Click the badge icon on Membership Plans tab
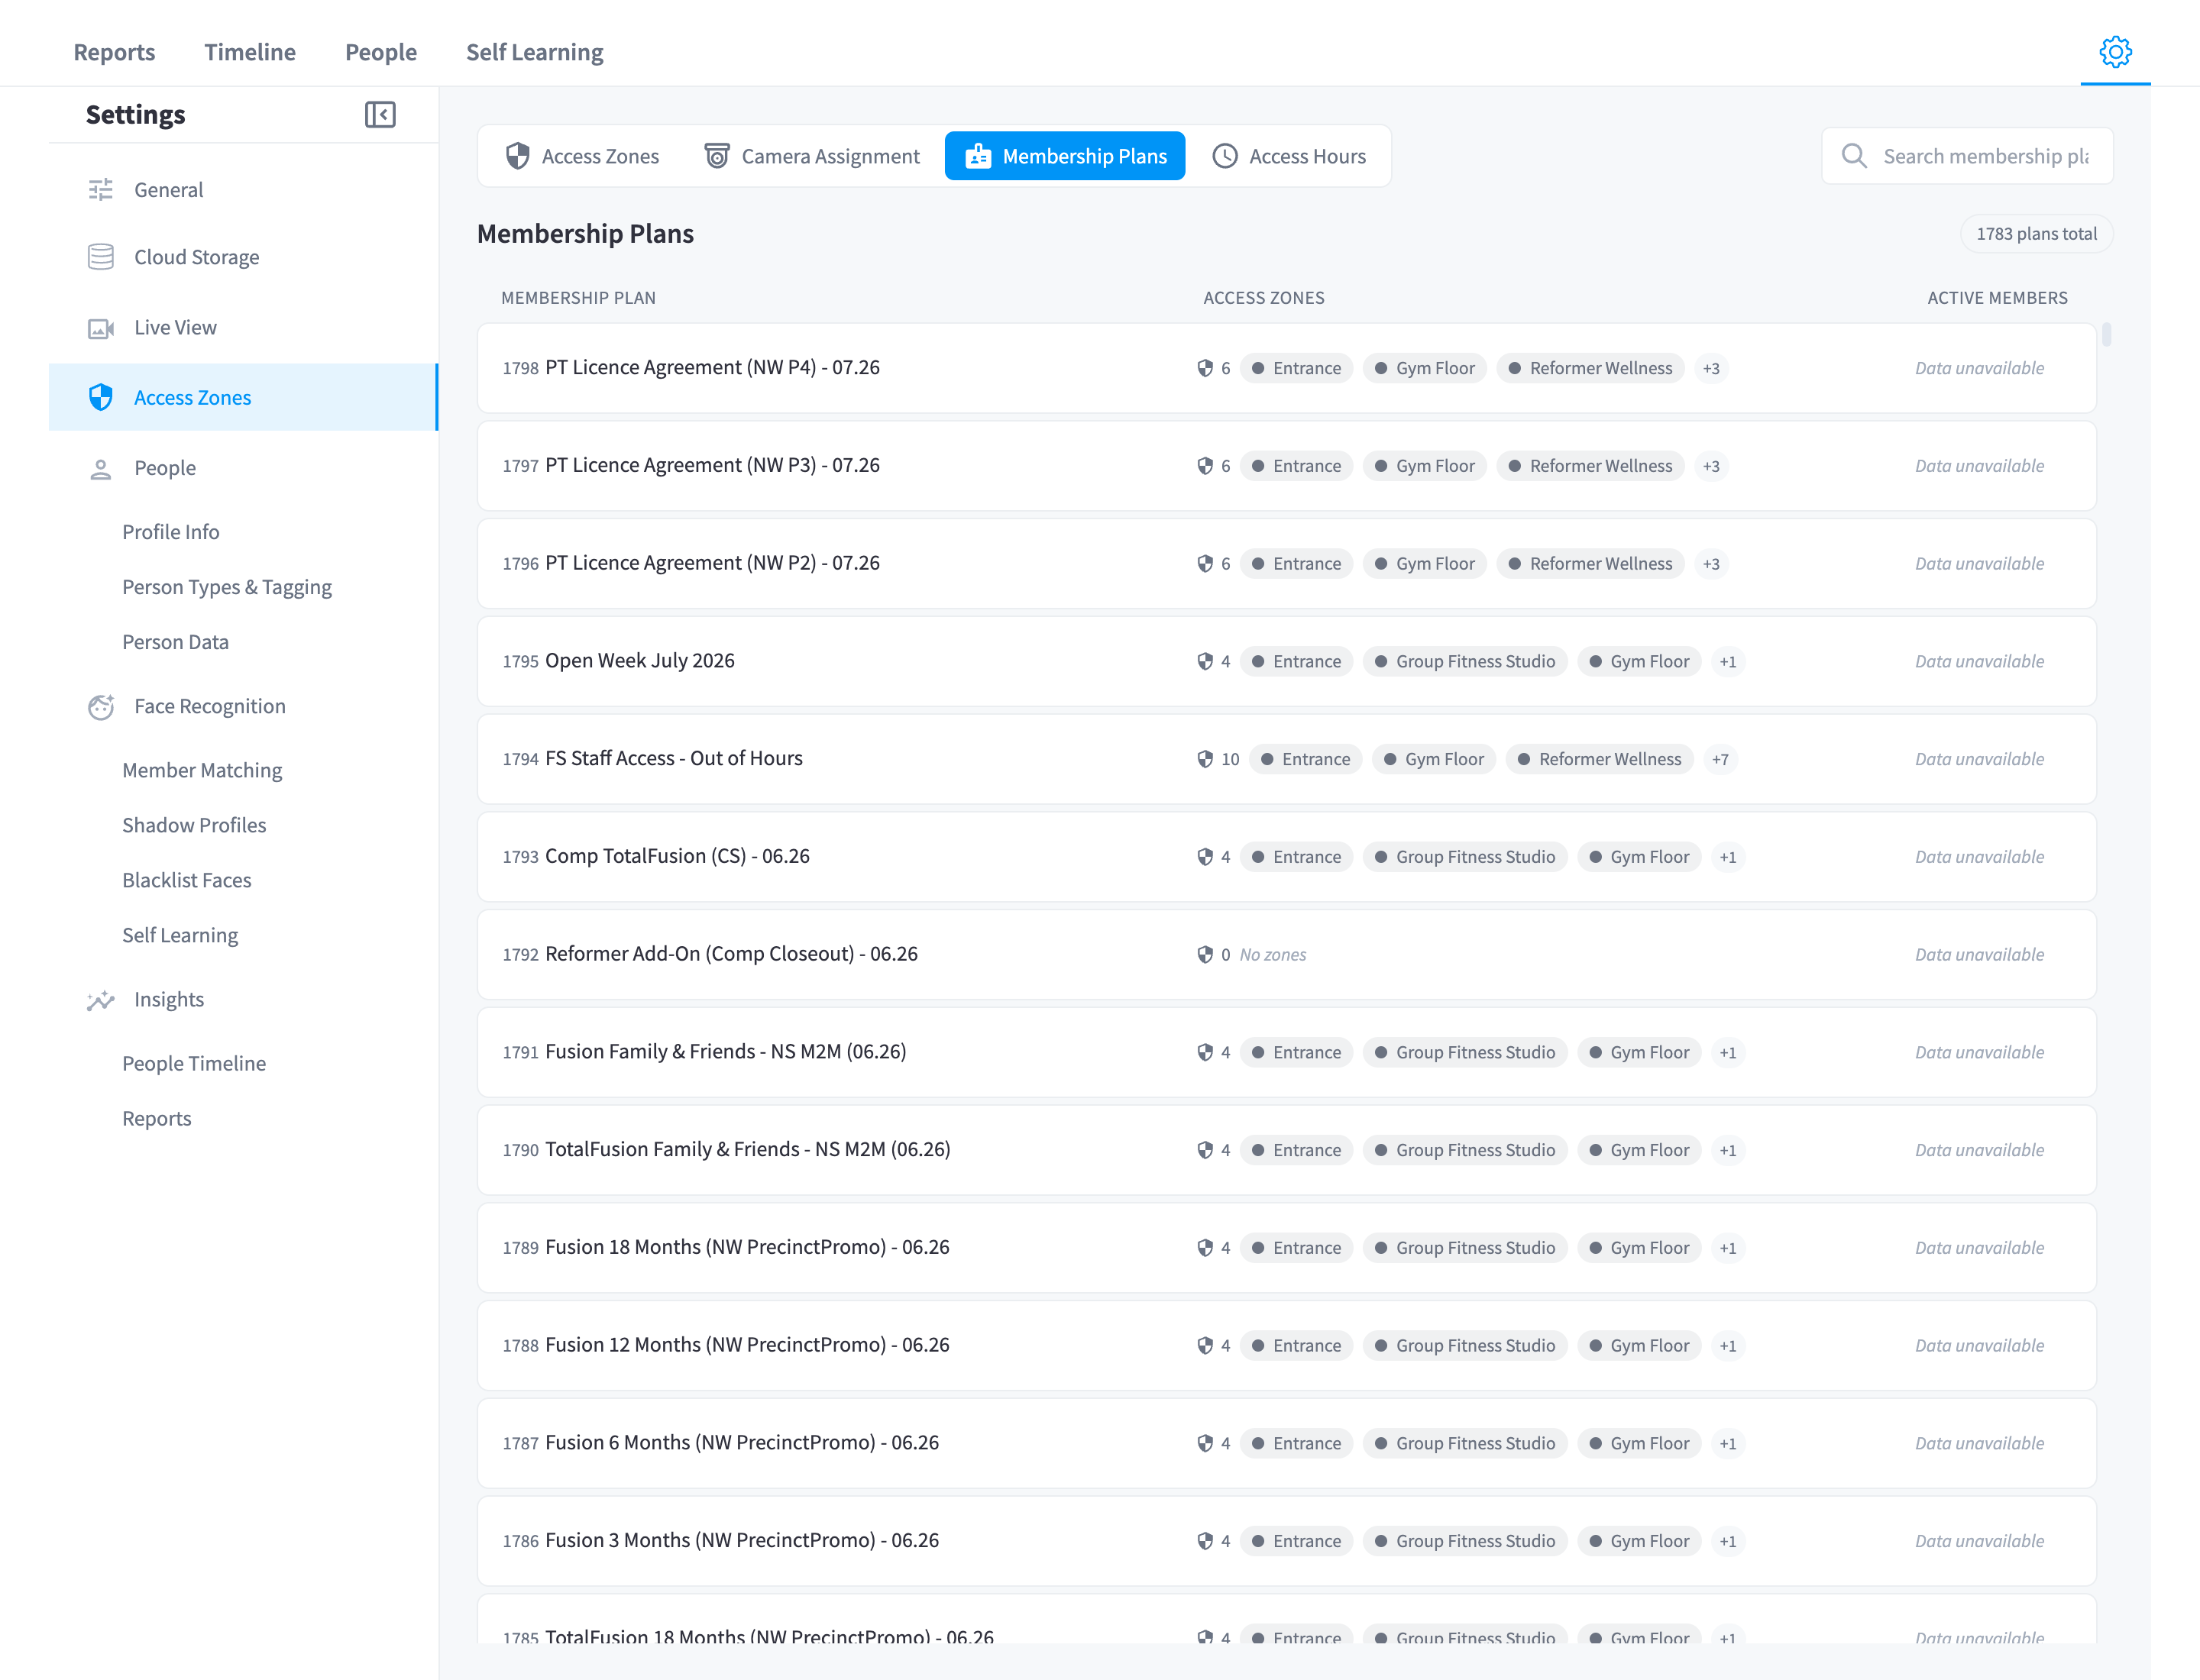 click(978, 156)
